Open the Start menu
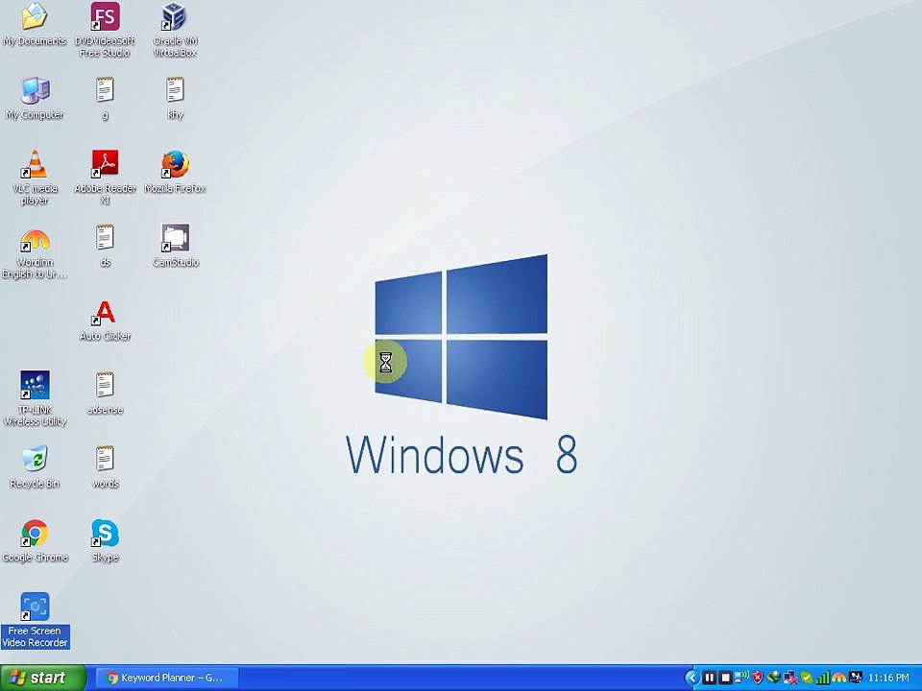This screenshot has width=922, height=691. (43, 678)
